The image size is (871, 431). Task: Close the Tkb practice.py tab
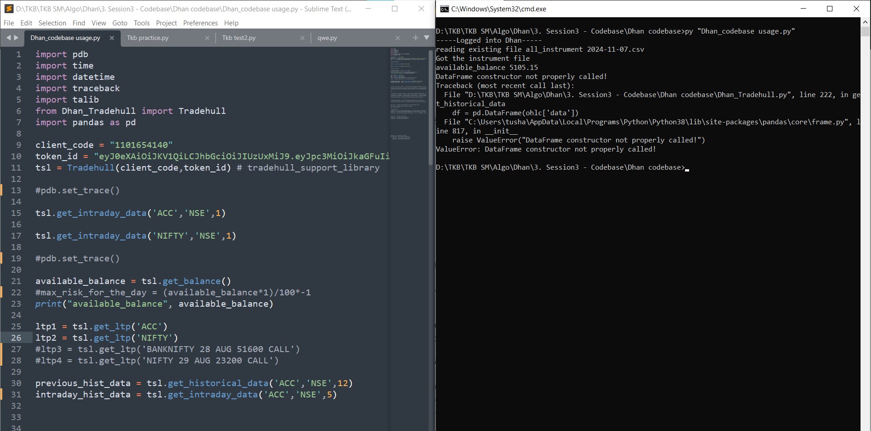tap(207, 38)
